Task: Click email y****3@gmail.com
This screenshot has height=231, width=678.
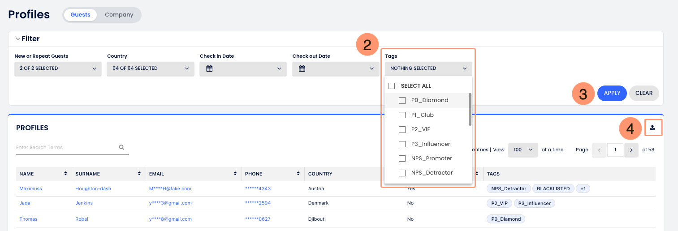Action: pyautogui.click(x=170, y=203)
